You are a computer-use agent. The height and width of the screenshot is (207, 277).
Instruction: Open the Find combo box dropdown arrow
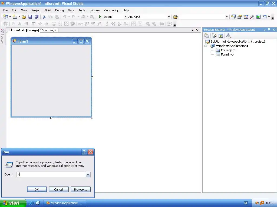(227, 17)
